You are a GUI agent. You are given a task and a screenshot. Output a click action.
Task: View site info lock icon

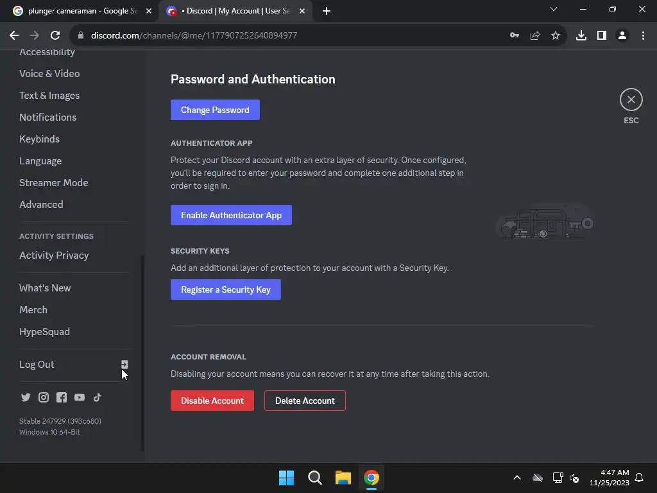81,36
